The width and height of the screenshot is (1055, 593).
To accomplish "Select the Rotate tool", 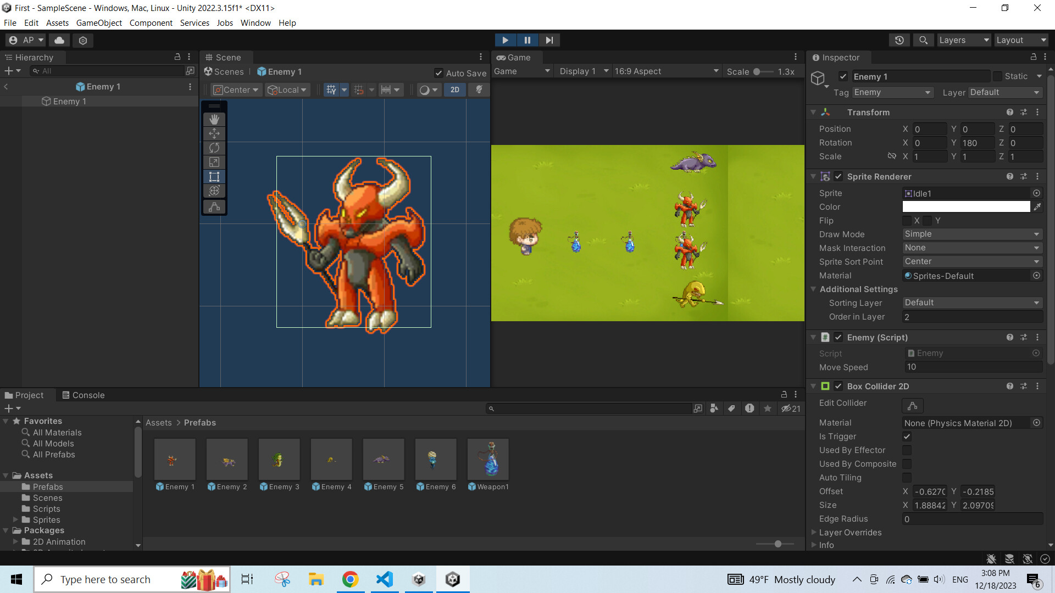I will 214,148.
